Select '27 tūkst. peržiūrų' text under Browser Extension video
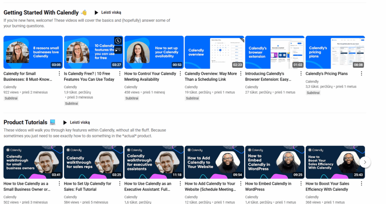386x204 pixels. (258, 92)
